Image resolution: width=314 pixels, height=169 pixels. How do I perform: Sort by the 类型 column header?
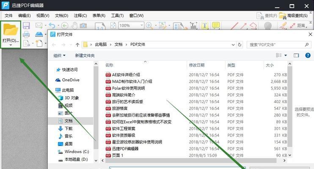tap(231, 65)
